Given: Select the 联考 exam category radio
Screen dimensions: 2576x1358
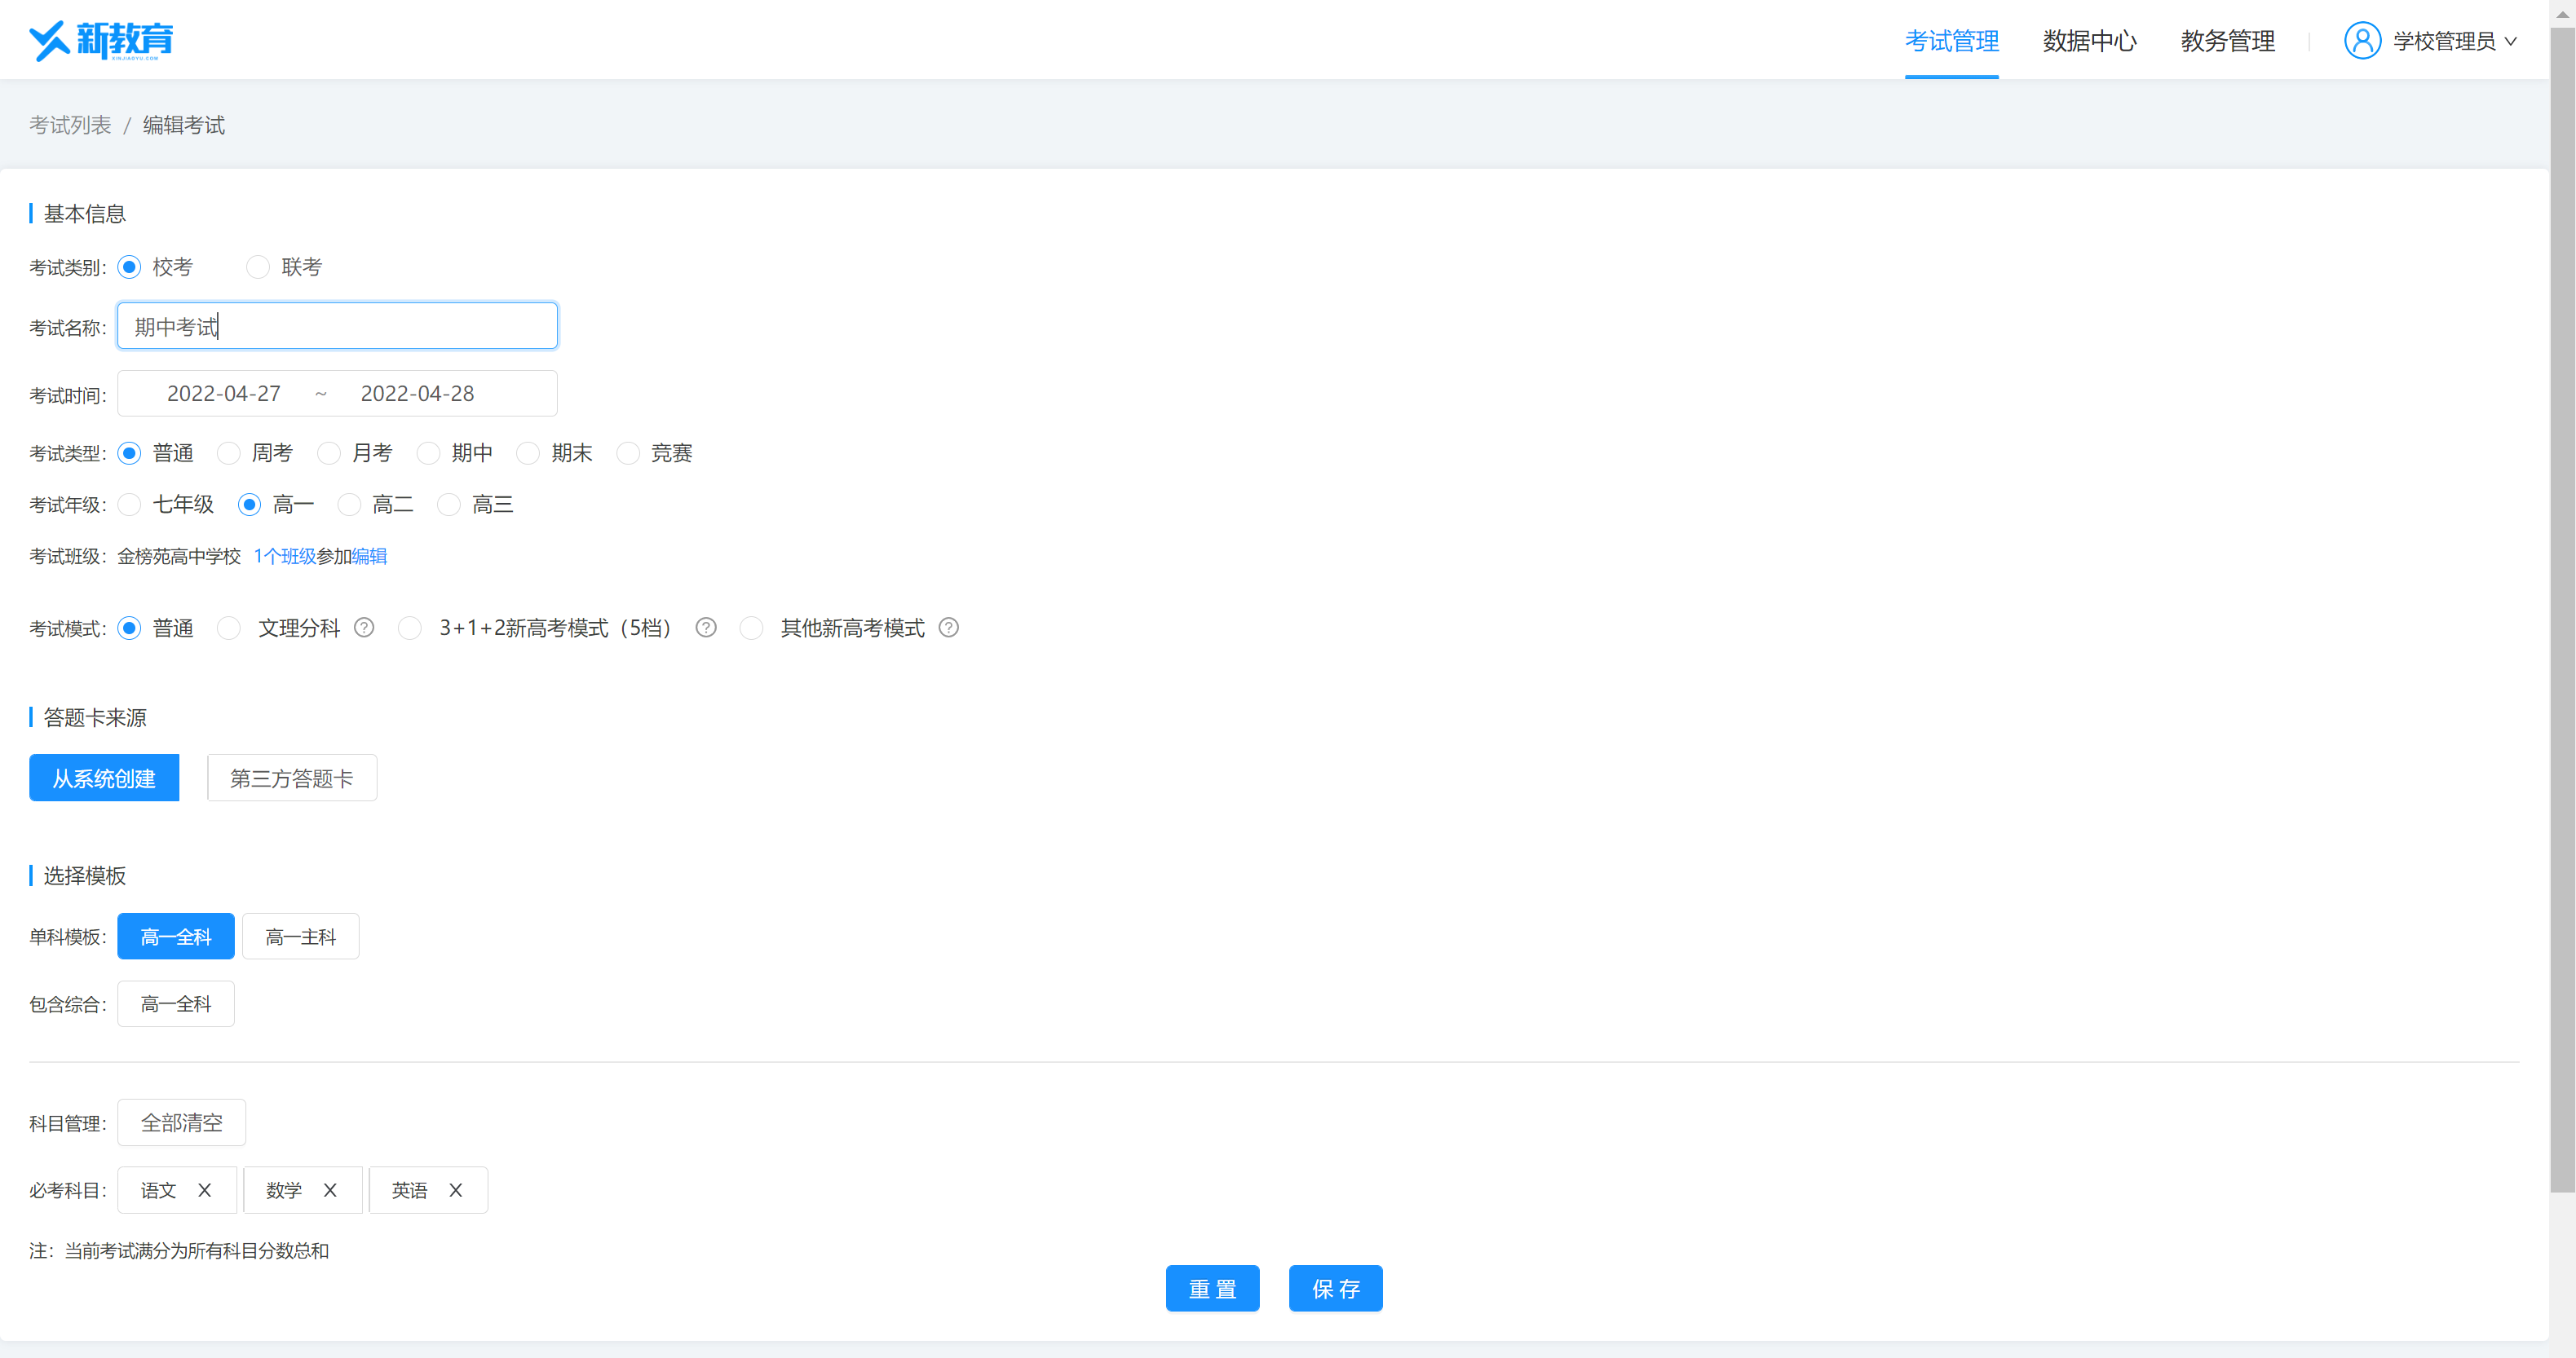Looking at the screenshot, I should (258, 267).
